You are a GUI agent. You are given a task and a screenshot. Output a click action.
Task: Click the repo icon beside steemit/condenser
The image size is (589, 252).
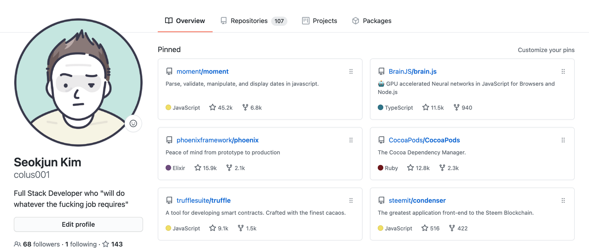coord(381,200)
